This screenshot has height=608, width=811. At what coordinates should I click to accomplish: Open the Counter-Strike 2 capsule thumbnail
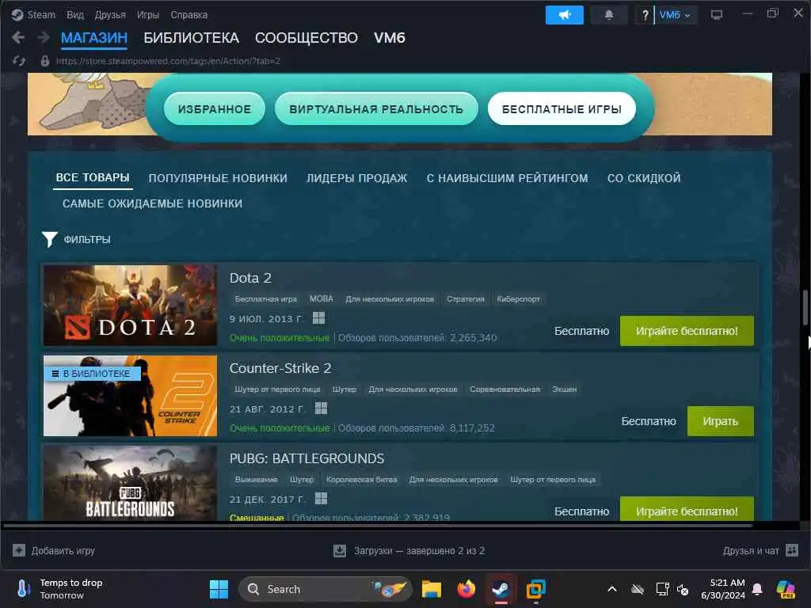130,396
